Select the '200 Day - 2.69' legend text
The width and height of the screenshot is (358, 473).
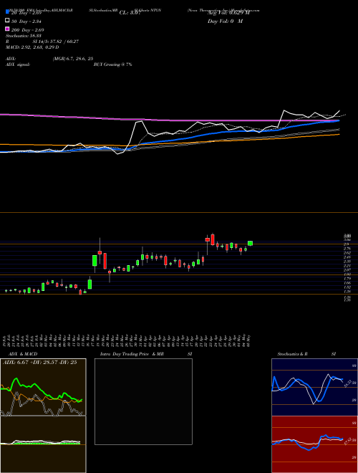[28, 30]
